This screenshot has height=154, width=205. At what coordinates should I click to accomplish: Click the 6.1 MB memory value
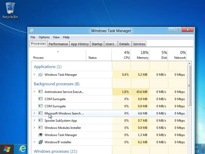tap(142, 142)
